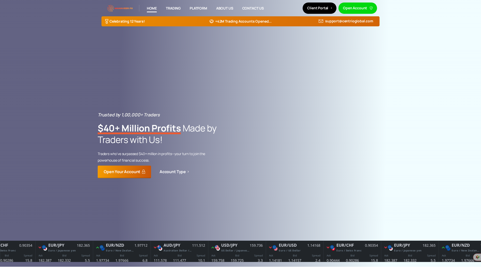Click the support@centrioglobal.com email link
The image size is (481, 271).
click(349, 21)
